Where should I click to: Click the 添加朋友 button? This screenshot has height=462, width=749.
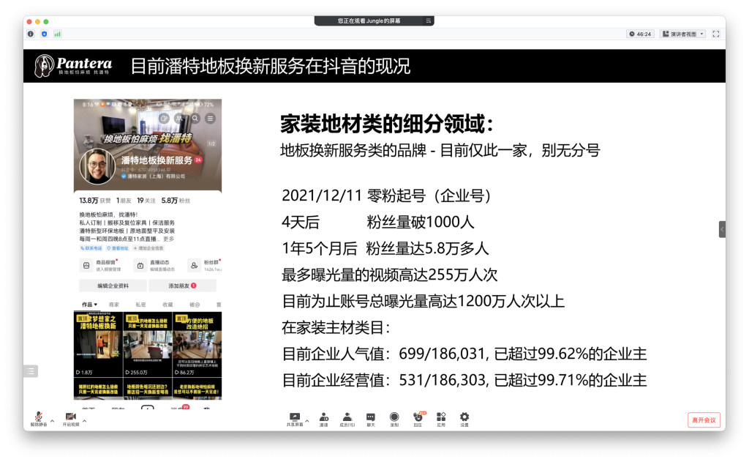tap(182, 286)
